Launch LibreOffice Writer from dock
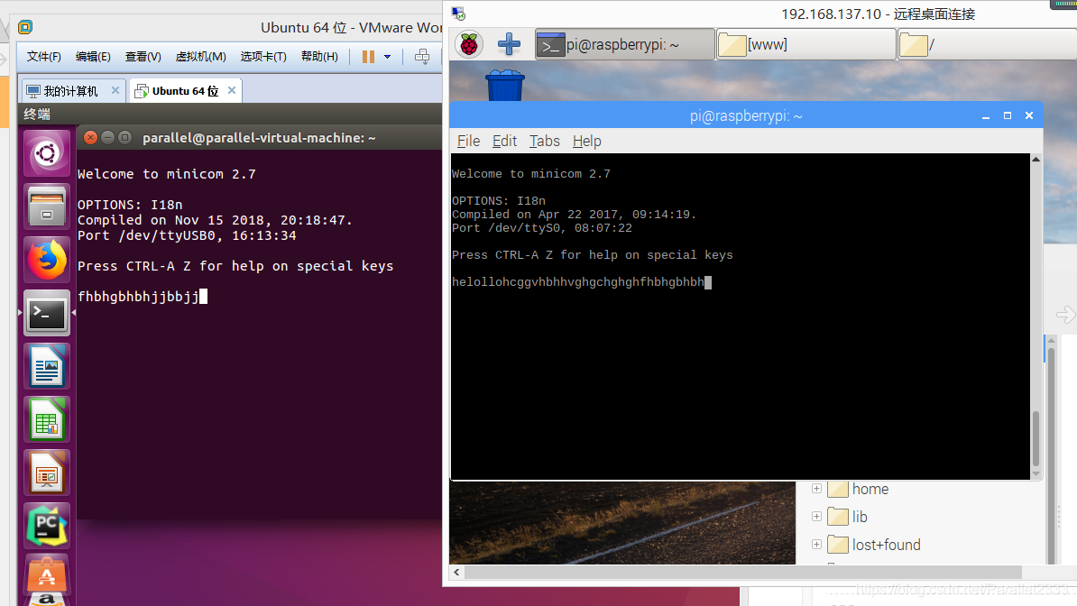The image size is (1077, 606). (47, 366)
